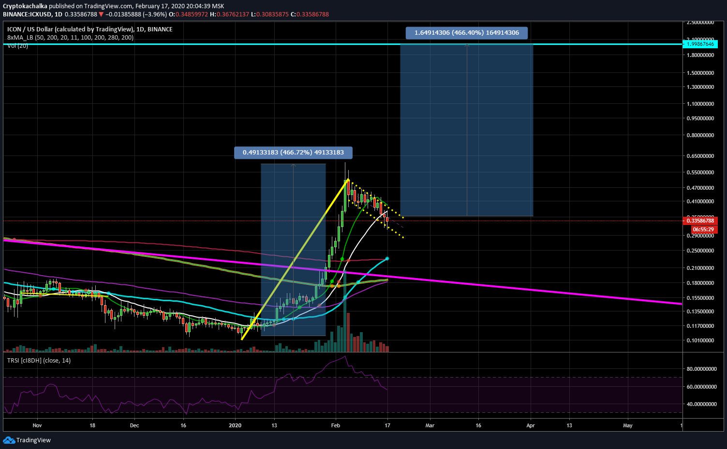Click the 0.65000000 price axis label

pyautogui.click(x=700, y=156)
